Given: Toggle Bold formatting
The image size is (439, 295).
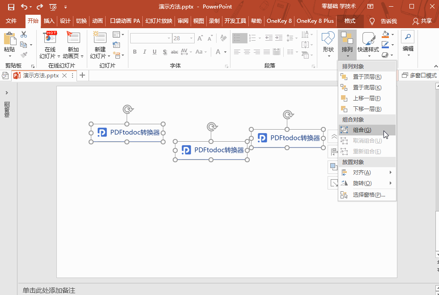Looking at the screenshot, I should pyautogui.click(x=135, y=52).
